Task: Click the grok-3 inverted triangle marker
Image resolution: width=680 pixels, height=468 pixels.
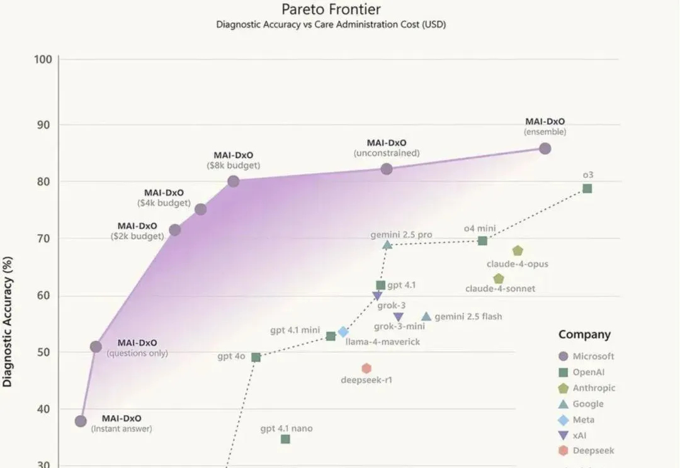Action: point(377,296)
